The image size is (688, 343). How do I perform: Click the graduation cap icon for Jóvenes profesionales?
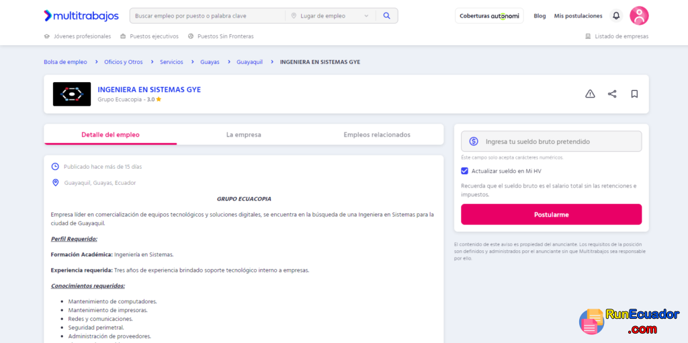click(46, 36)
